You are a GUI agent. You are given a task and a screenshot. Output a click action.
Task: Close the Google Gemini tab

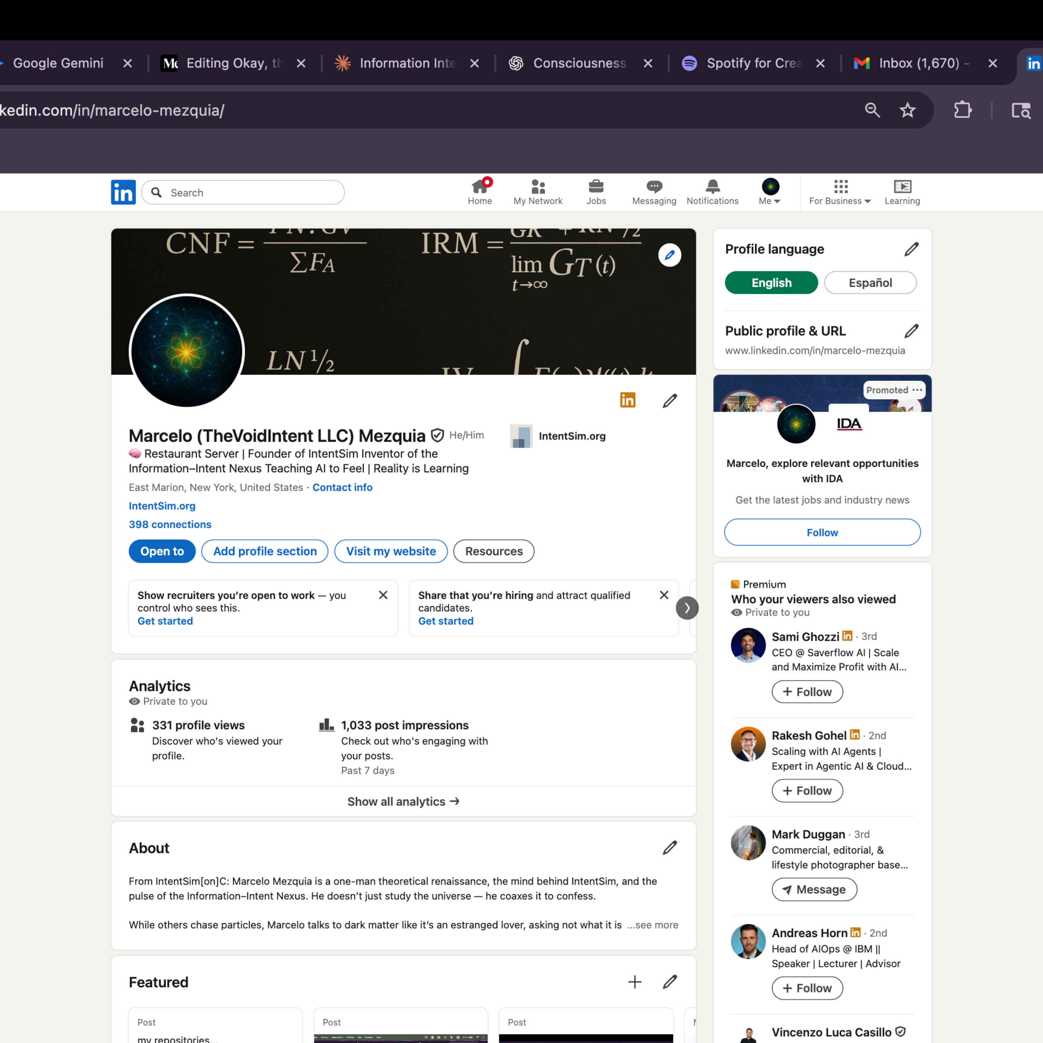point(127,63)
